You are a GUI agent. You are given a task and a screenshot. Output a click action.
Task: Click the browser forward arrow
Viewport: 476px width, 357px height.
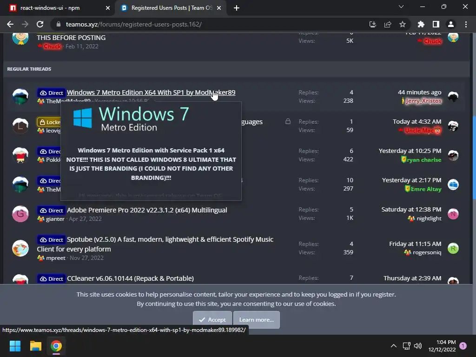tap(25, 24)
